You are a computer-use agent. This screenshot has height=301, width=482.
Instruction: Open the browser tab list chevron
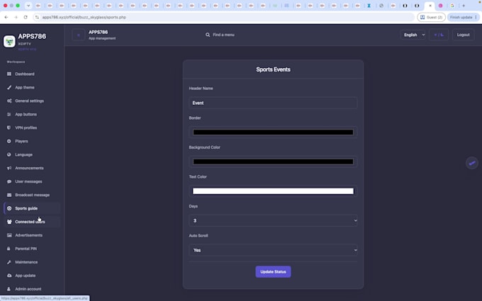(x=28, y=6)
